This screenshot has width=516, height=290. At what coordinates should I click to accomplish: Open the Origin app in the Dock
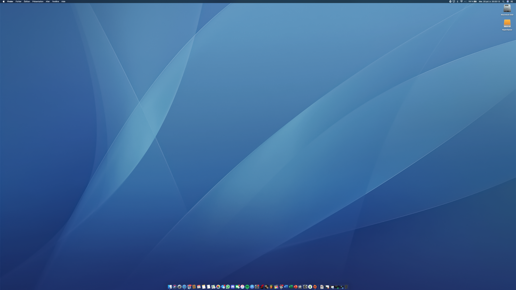tap(315, 287)
